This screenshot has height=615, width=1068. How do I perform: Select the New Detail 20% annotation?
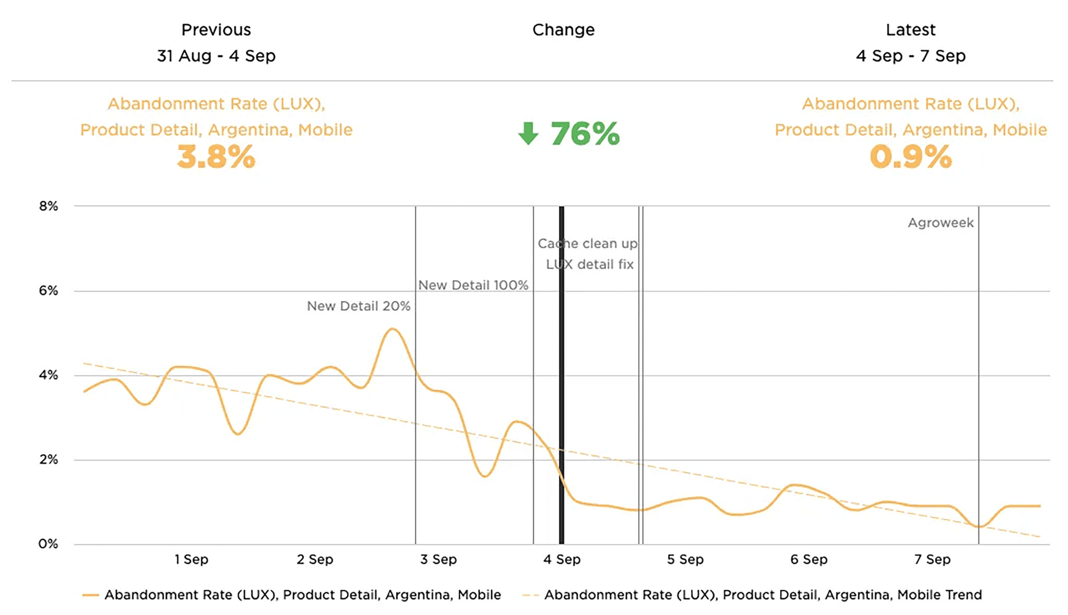[358, 306]
